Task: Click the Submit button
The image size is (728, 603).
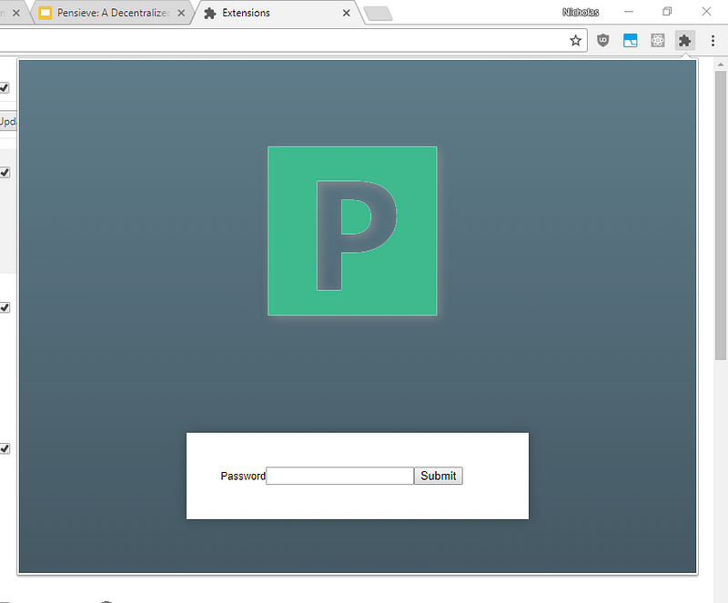Action: point(439,476)
